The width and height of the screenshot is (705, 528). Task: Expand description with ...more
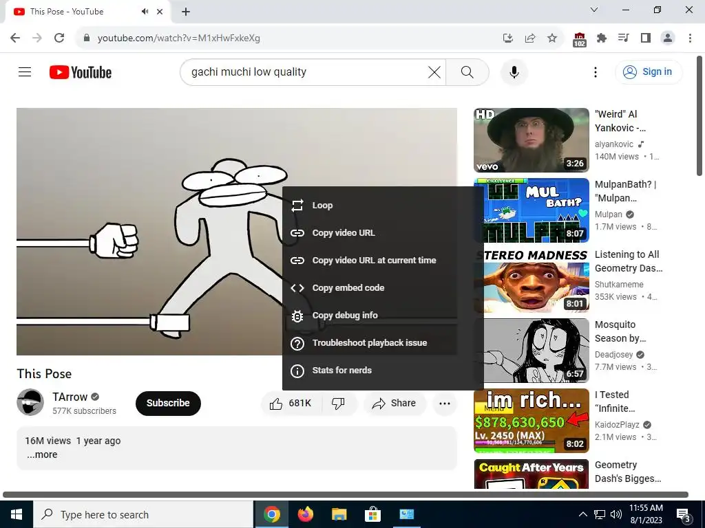coord(42,454)
